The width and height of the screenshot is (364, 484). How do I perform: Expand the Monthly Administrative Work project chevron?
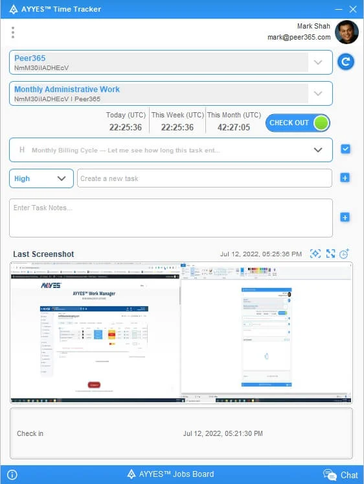click(x=318, y=93)
